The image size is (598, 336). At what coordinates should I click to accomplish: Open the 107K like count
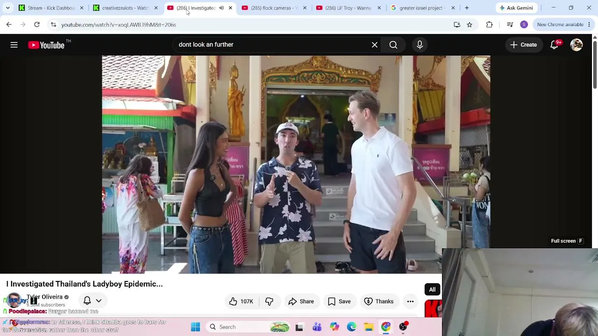247,301
